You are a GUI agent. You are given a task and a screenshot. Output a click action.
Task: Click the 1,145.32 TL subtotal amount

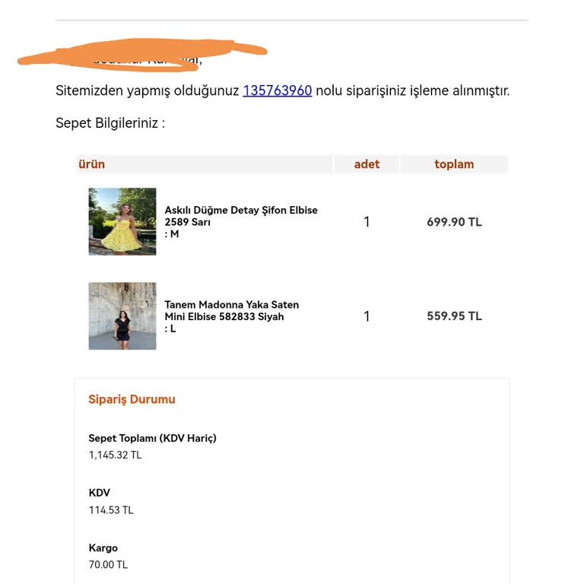click(x=115, y=455)
